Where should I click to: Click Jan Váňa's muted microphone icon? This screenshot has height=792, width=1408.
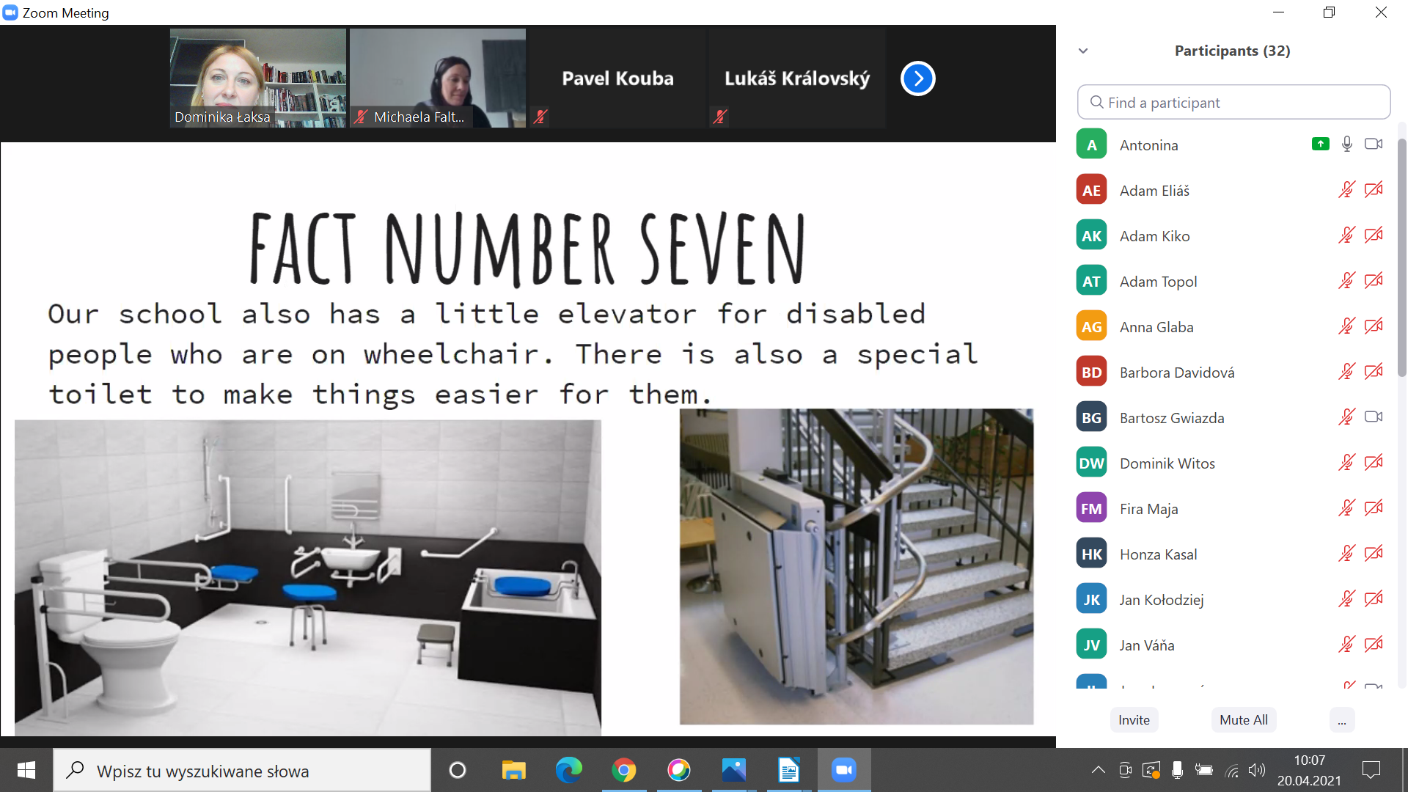1347,645
